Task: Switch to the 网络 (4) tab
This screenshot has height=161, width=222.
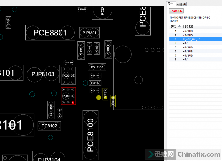Action: [181, 4]
